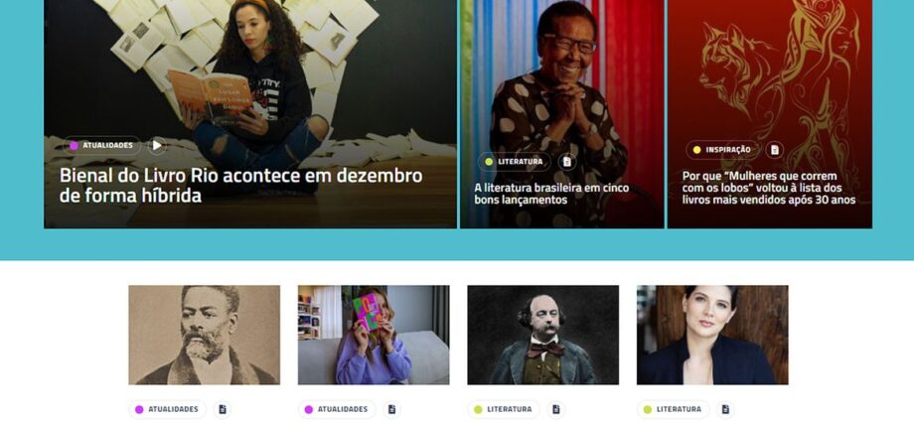Select the Literatura tag on the smiling woman card
This screenshot has width=914, height=422.
515,162
